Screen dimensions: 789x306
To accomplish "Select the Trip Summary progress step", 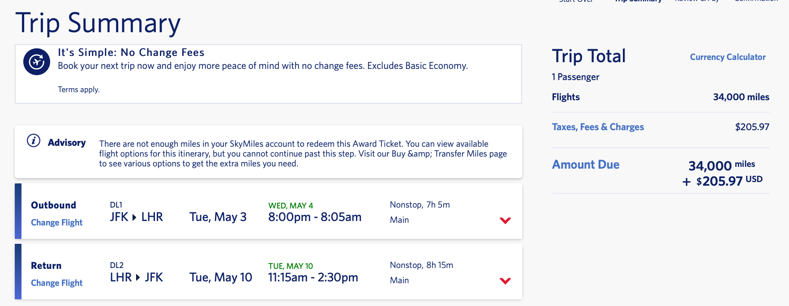I will point(638,1).
